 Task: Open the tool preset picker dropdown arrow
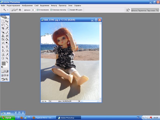coord(8,10)
